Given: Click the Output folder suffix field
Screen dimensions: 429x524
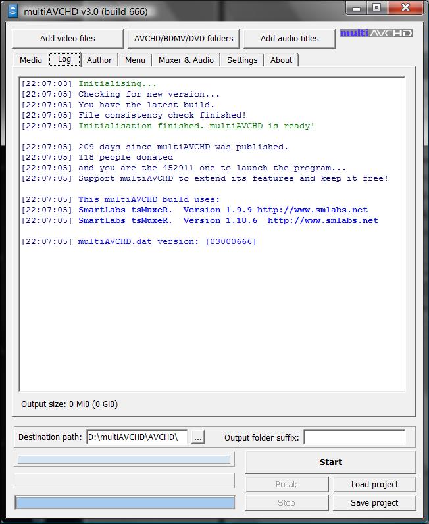Looking at the screenshot, I should [x=355, y=437].
